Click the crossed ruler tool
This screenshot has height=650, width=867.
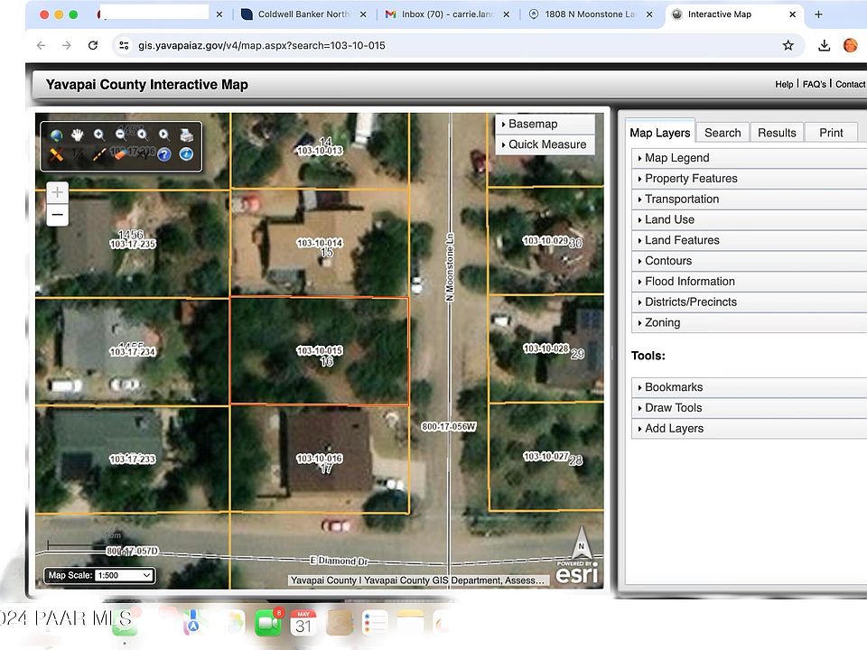point(56,154)
